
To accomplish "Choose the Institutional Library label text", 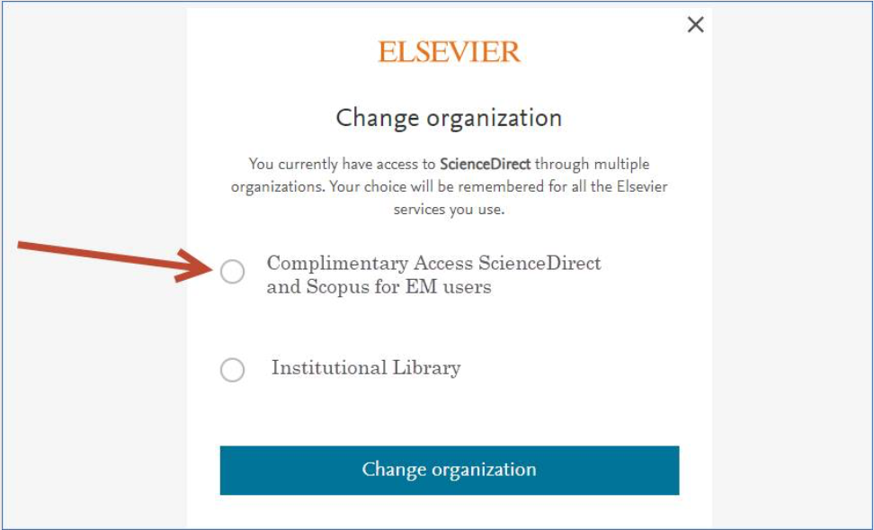I will pyautogui.click(x=366, y=368).
